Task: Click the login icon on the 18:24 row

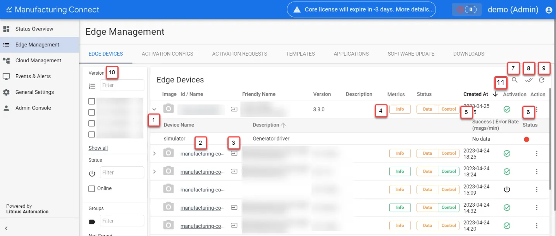Action: pyautogui.click(x=234, y=171)
